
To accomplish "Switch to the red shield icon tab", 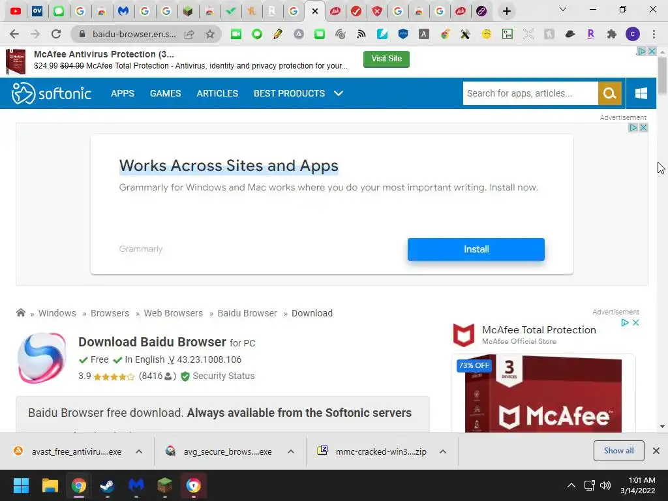I will (377, 11).
